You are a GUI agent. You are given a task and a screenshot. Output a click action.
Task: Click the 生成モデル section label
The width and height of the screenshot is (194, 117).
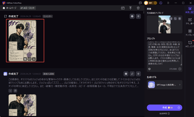[152, 77]
